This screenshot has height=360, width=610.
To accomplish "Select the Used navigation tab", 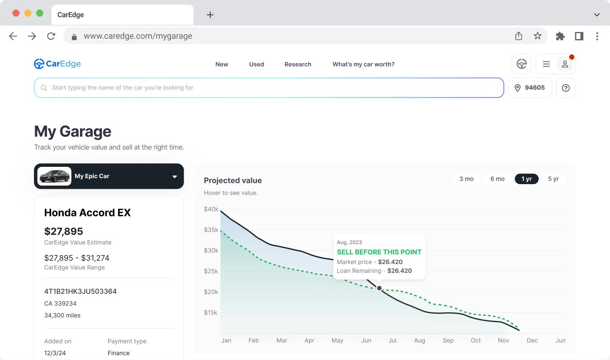I will point(256,64).
